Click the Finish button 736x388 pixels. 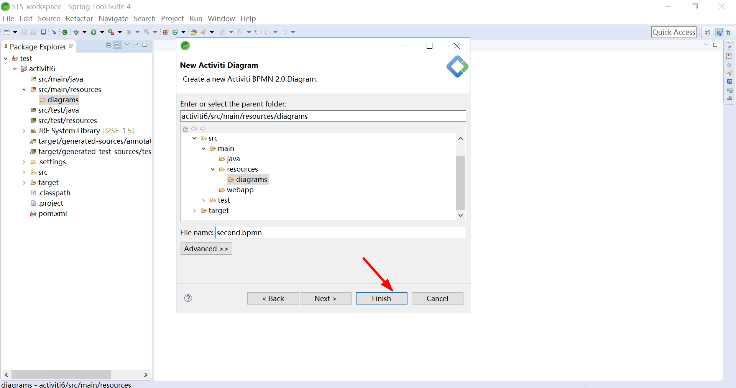click(x=381, y=298)
